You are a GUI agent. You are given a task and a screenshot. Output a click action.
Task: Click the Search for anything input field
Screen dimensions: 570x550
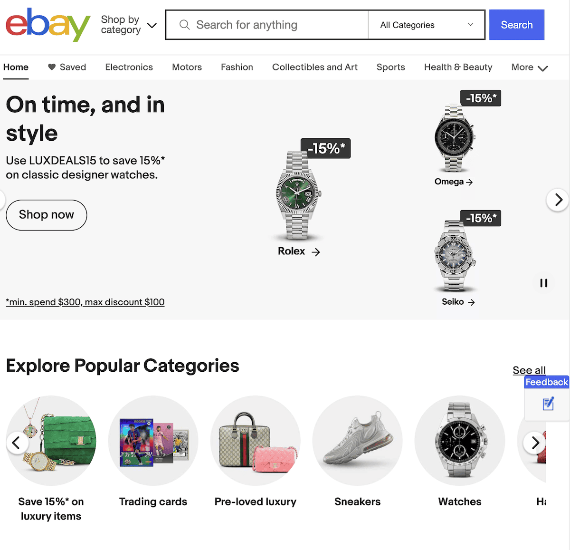coord(266,25)
